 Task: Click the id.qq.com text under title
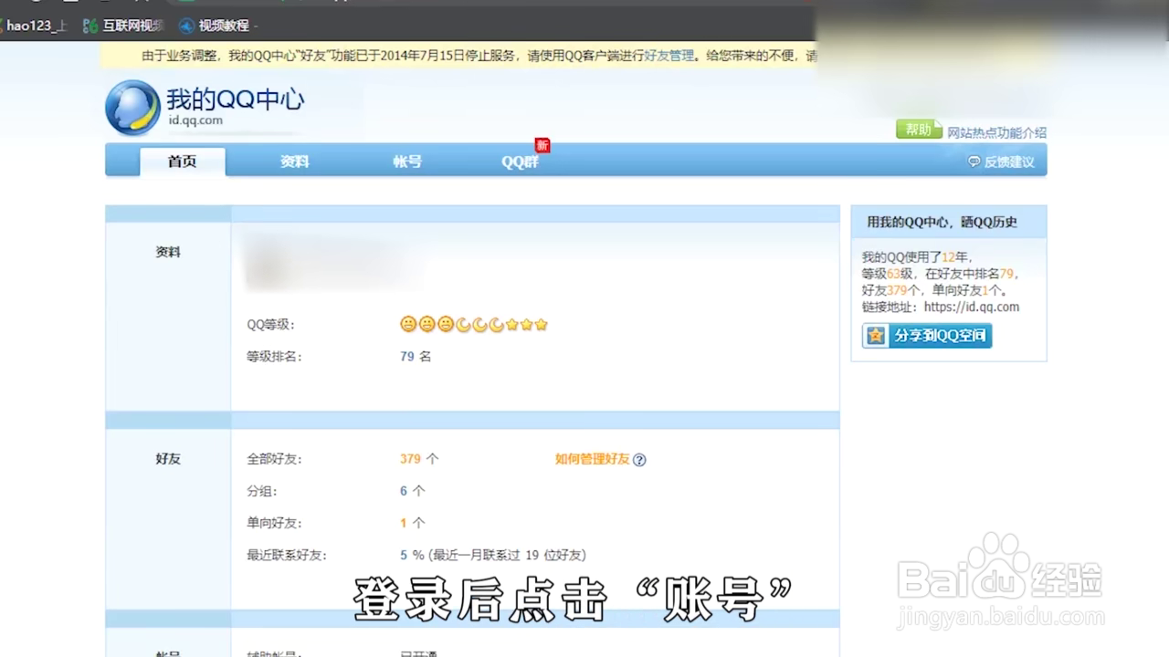[195, 120]
